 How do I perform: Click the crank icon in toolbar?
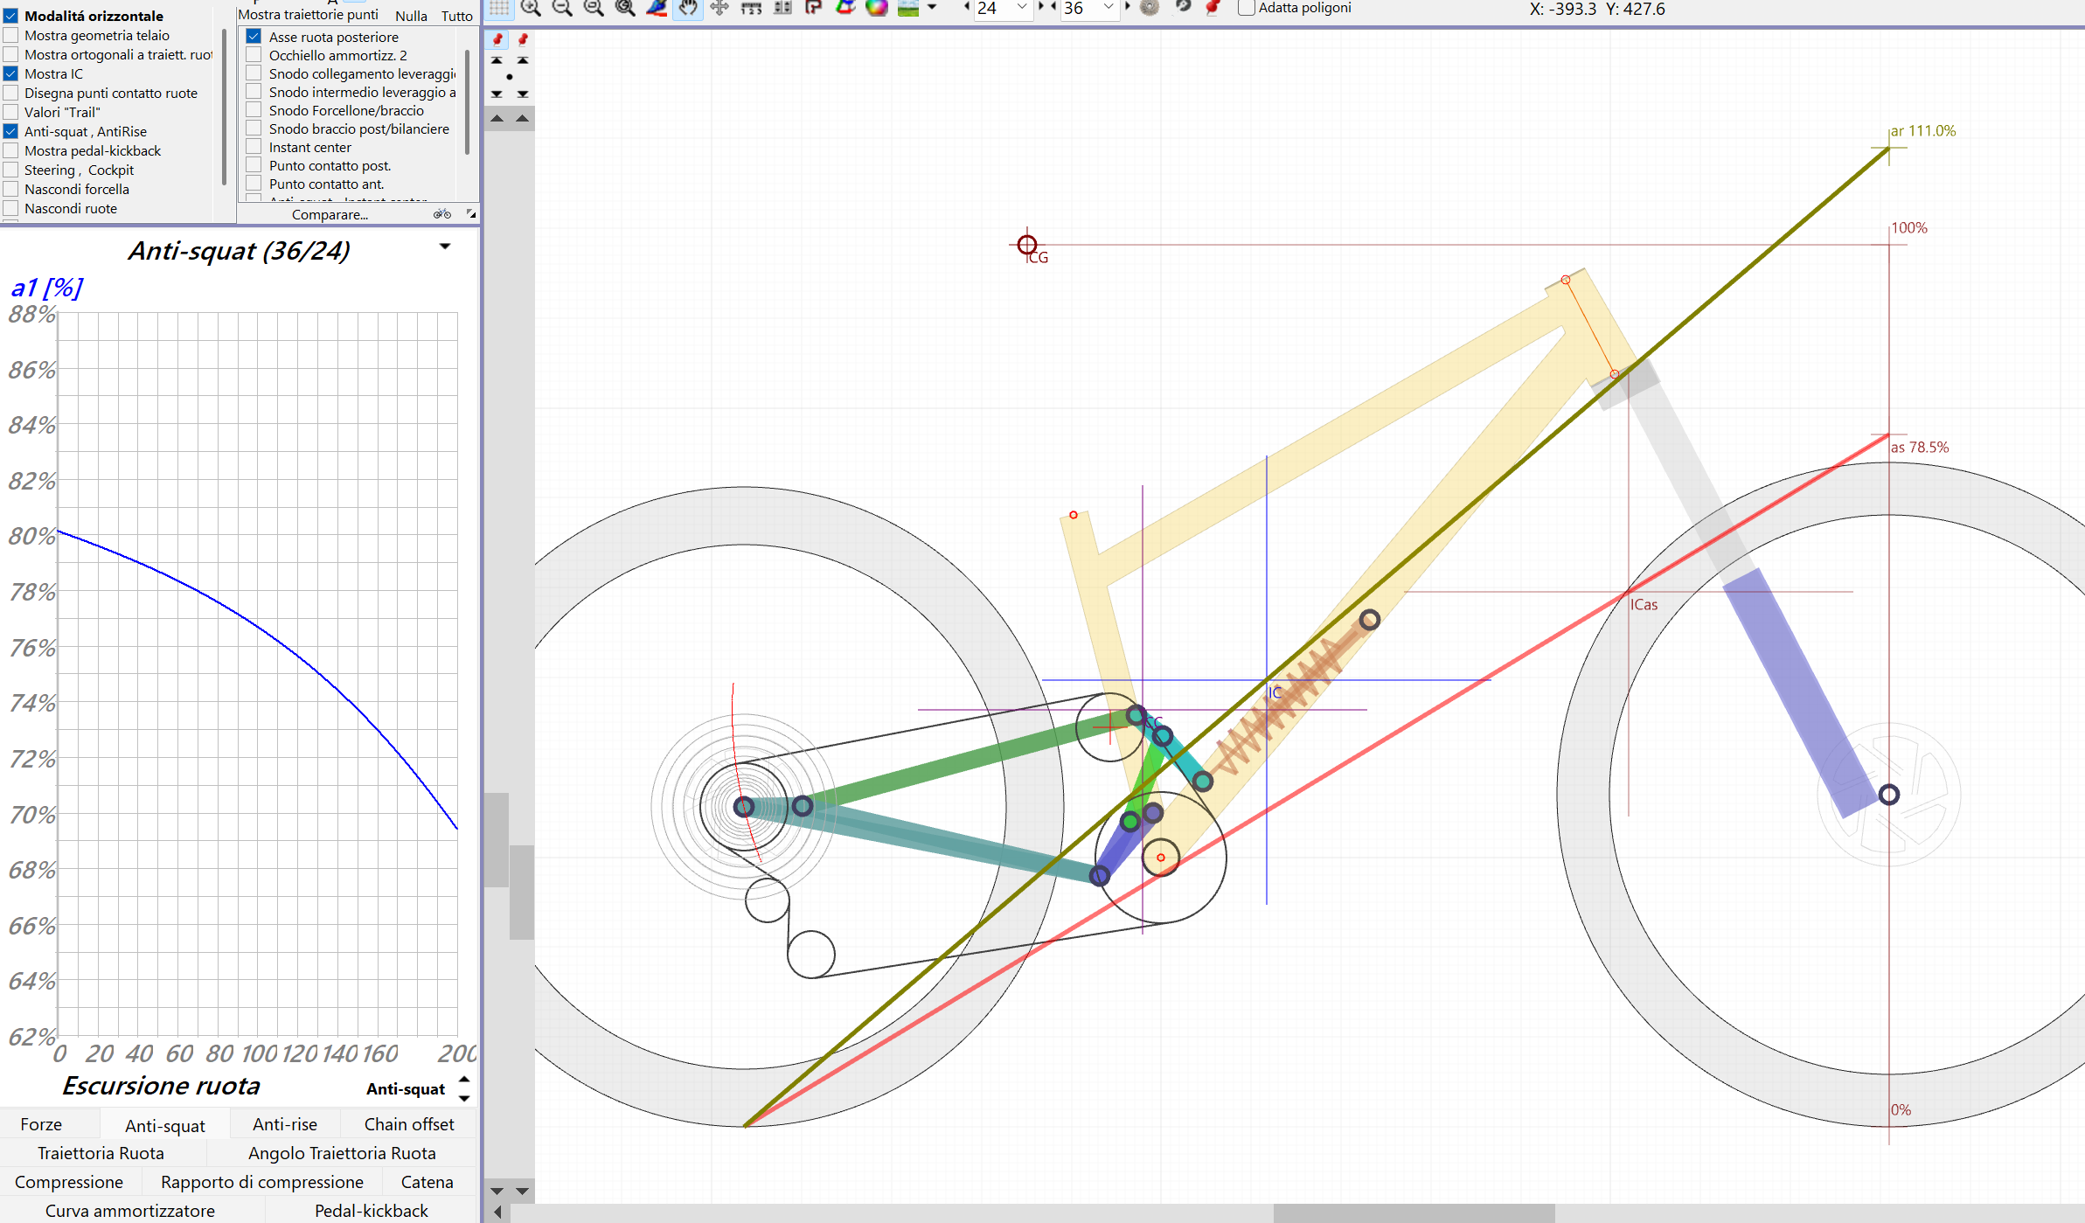point(1182,8)
